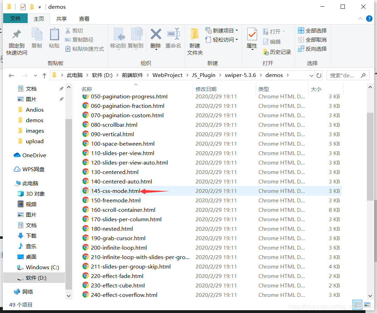Open recent locations dropdown arrow
Image resolution: width=377 pixels, height=313 pixels.
pos(35,76)
